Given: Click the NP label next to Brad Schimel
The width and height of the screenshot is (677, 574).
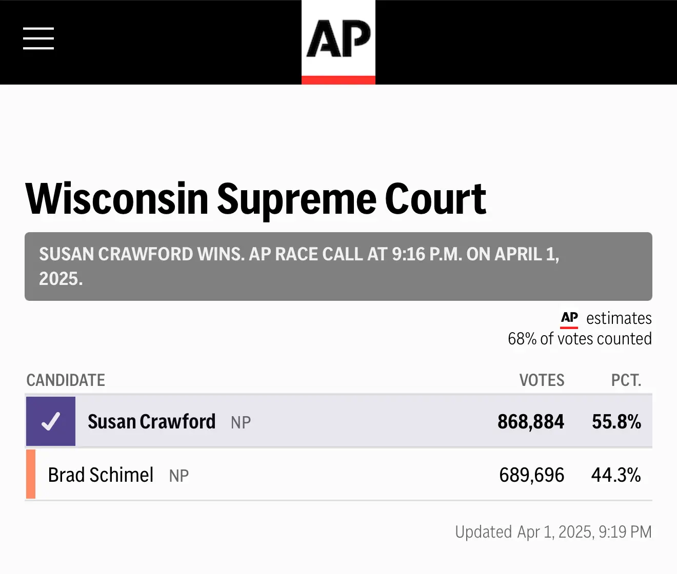Looking at the screenshot, I should [x=179, y=476].
